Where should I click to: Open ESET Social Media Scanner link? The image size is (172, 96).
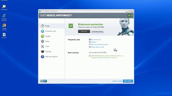click(x=99, y=45)
